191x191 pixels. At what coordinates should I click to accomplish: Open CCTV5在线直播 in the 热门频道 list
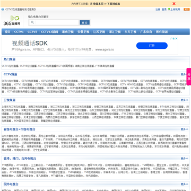[x=28, y=66]
